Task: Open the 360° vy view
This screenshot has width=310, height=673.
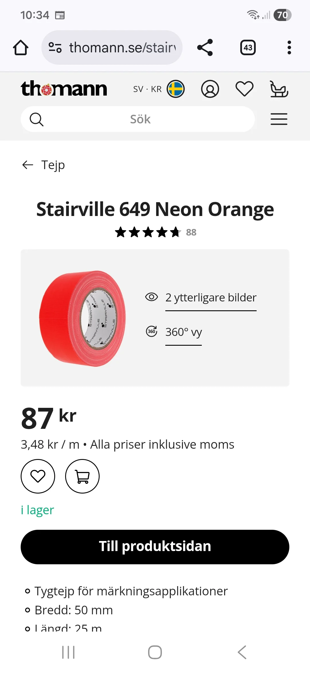Action: [x=183, y=332]
